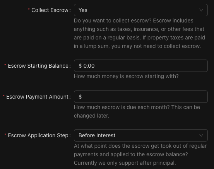Click the 'Currently we only support after principal' note

pos(125,163)
